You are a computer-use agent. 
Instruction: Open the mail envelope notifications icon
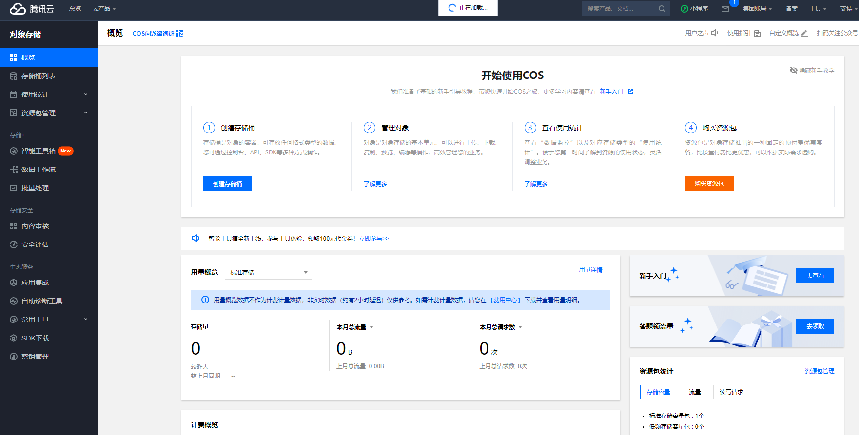[725, 9]
